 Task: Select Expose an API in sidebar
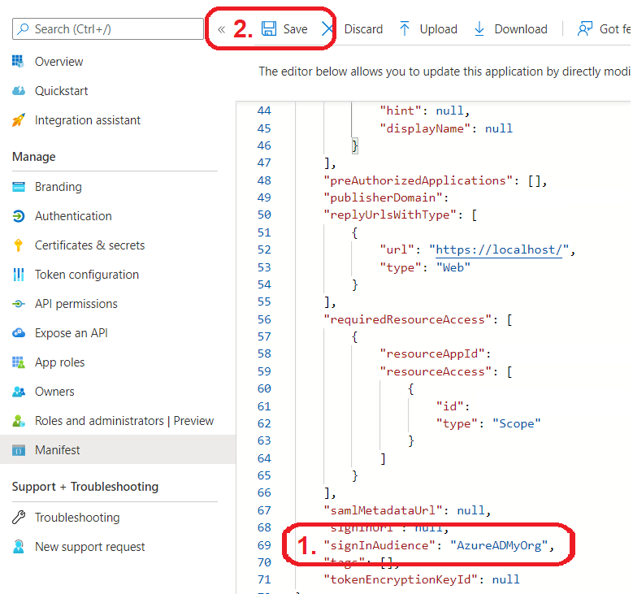(x=71, y=333)
